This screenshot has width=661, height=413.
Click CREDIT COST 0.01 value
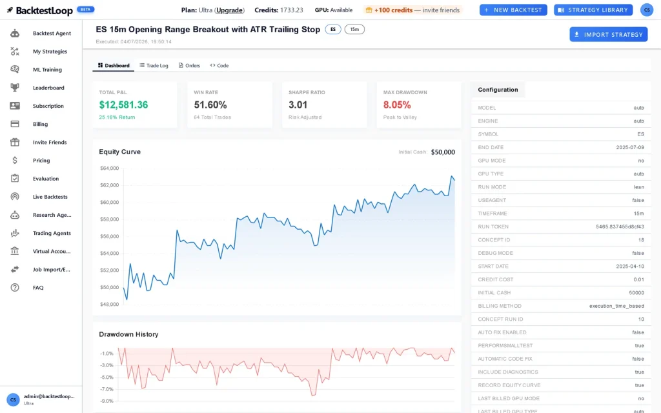(x=638, y=279)
